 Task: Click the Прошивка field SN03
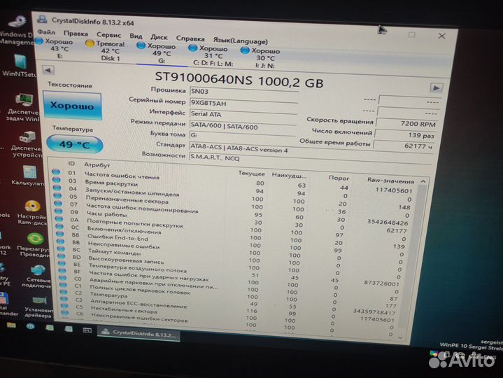tap(243, 92)
